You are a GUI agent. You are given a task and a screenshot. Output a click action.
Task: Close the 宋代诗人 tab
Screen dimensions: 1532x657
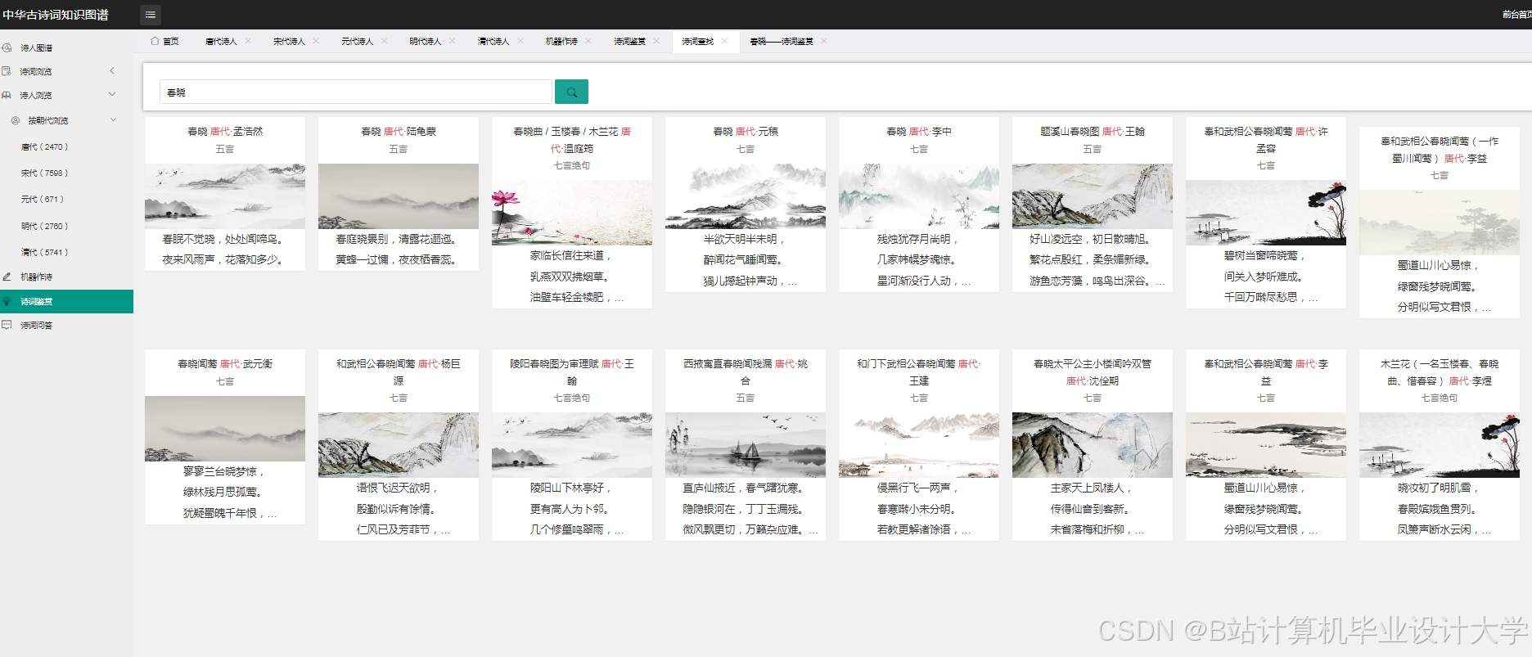(316, 41)
